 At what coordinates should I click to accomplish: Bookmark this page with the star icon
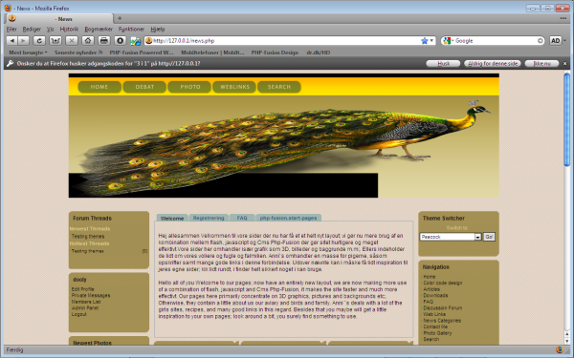424,40
